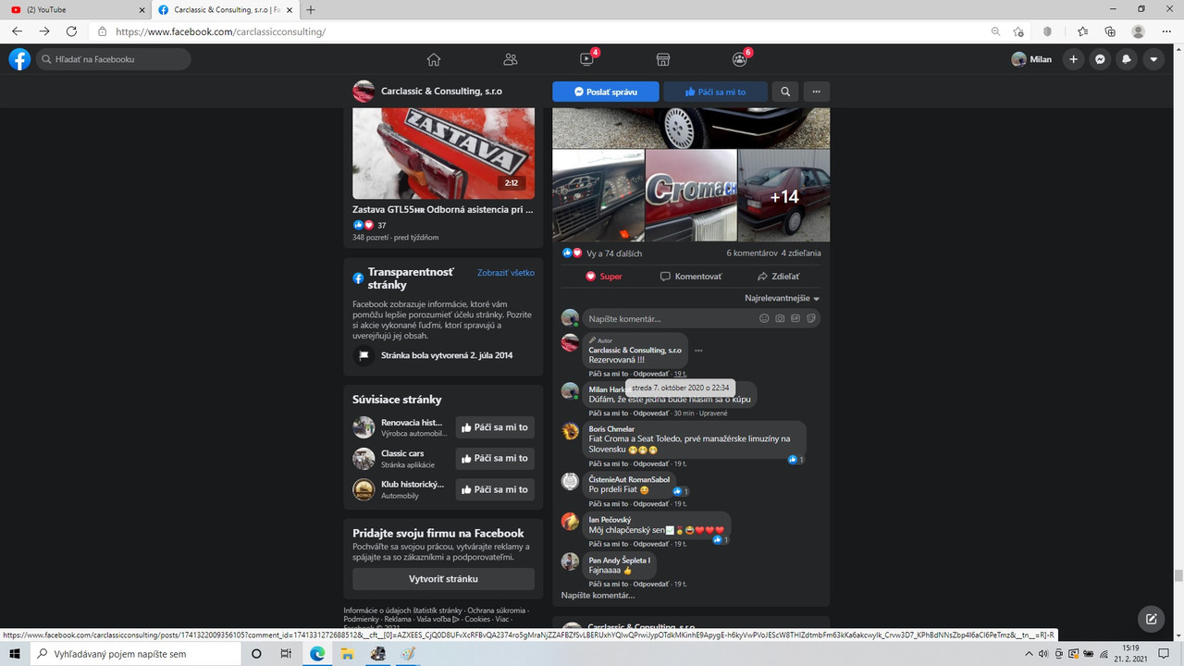The width and height of the screenshot is (1184, 666).
Task: Toggle Páči sa mi to page like
Action: coord(716,92)
